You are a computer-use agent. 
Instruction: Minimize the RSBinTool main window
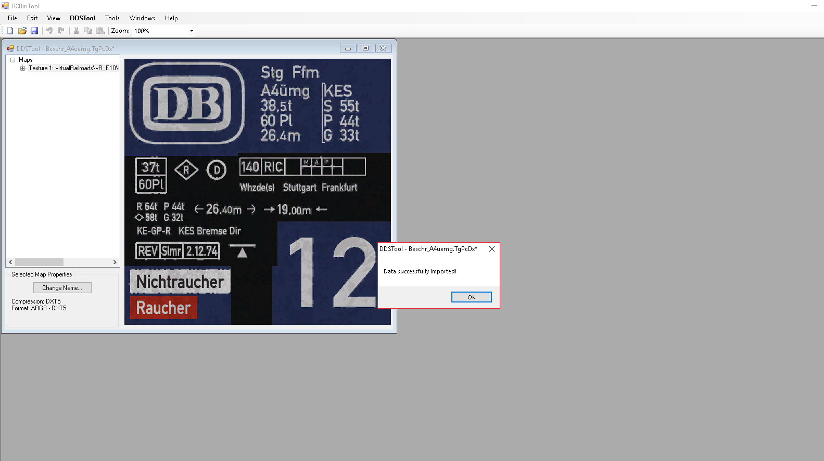(x=814, y=6)
